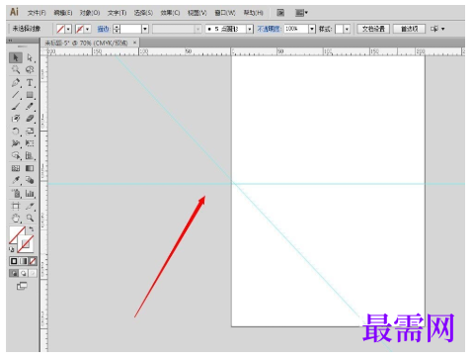The width and height of the screenshot is (473, 359).
Task: Open the 样式 graphic style dropdown
Action: pos(347,29)
